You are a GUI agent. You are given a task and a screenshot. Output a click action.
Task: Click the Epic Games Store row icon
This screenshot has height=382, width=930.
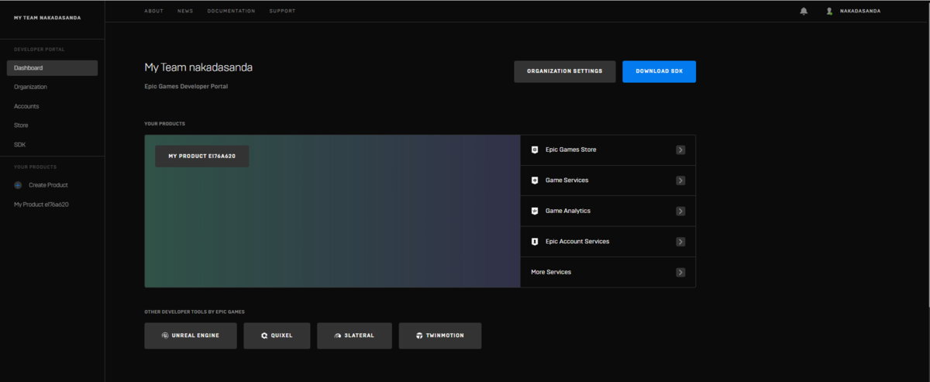point(535,150)
